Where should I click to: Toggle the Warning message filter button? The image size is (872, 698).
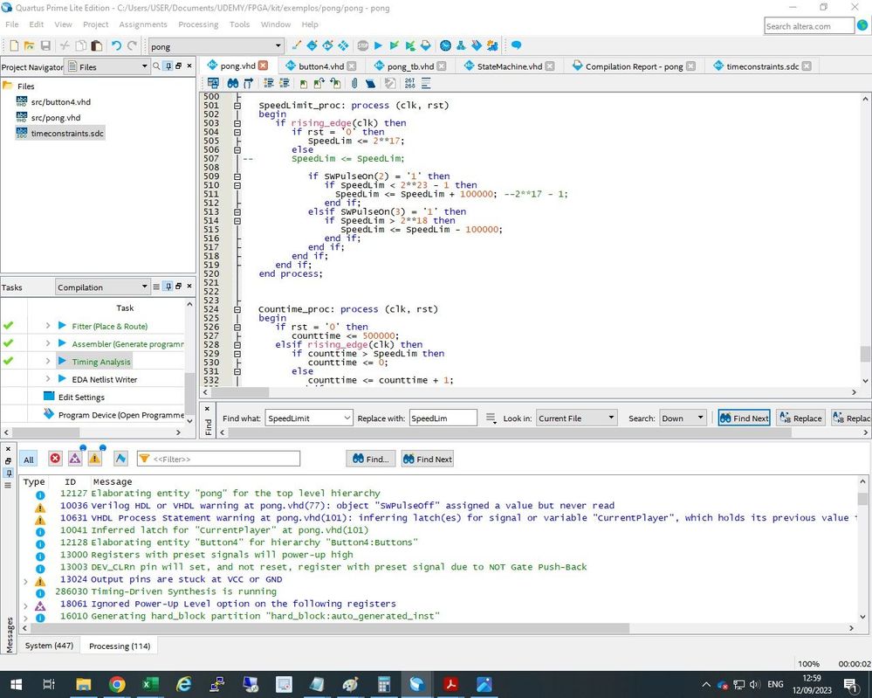[x=94, y=459]
